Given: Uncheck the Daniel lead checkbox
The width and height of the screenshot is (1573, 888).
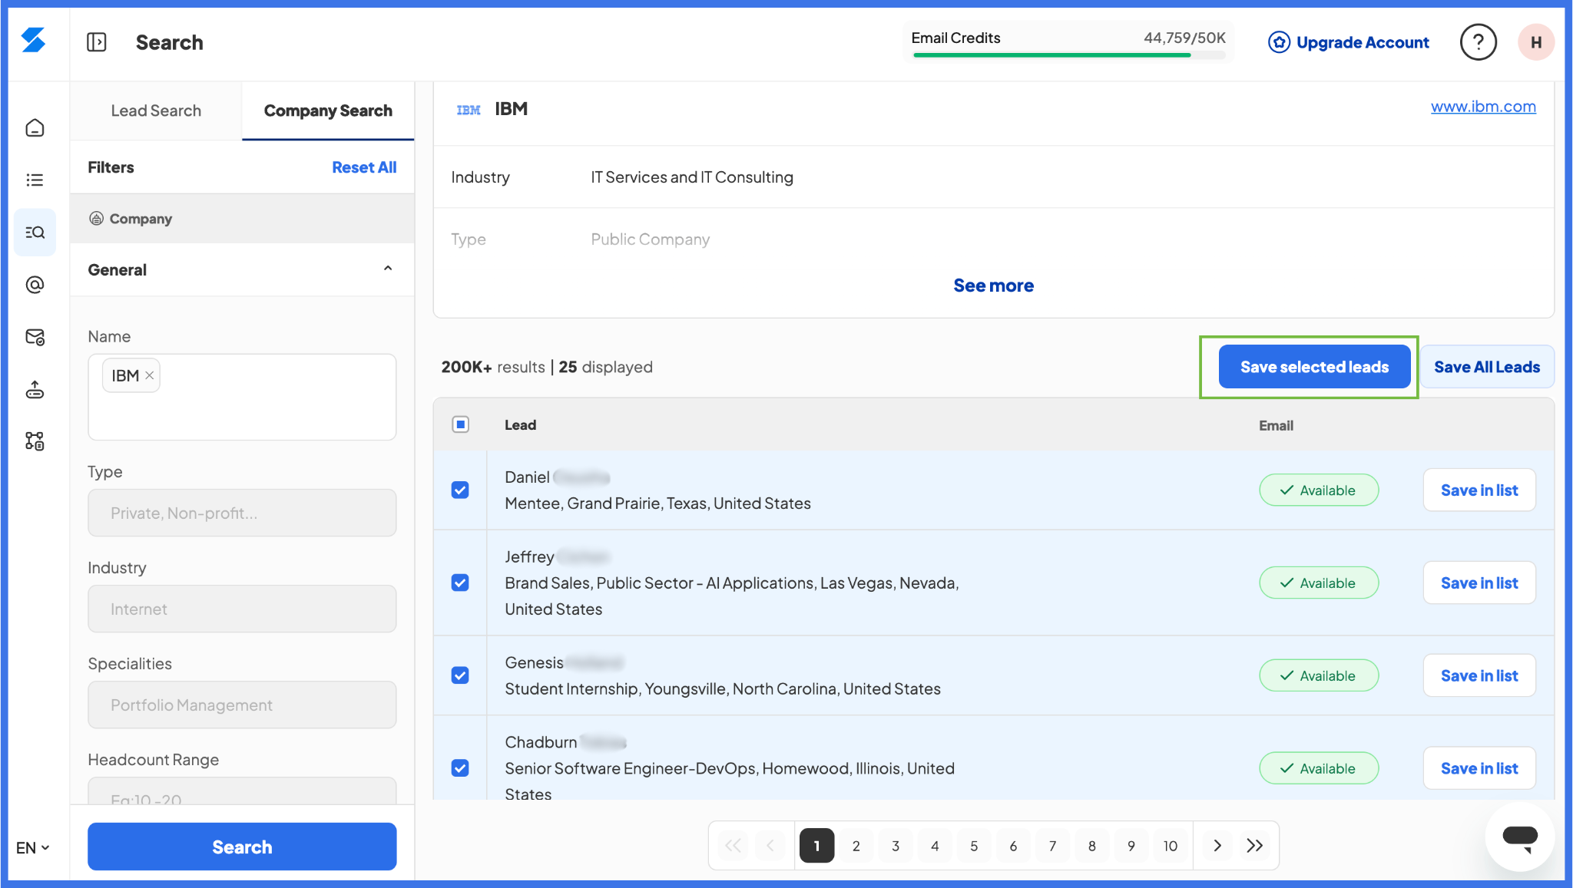Looking at the screenshot, I should (x=460, y=490).
